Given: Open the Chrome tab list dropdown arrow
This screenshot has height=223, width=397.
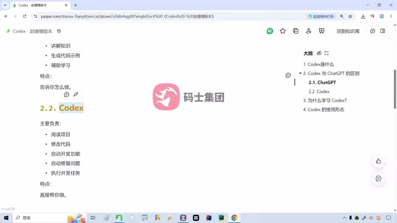Looking at the screenshot, I should tap(5, 5).
